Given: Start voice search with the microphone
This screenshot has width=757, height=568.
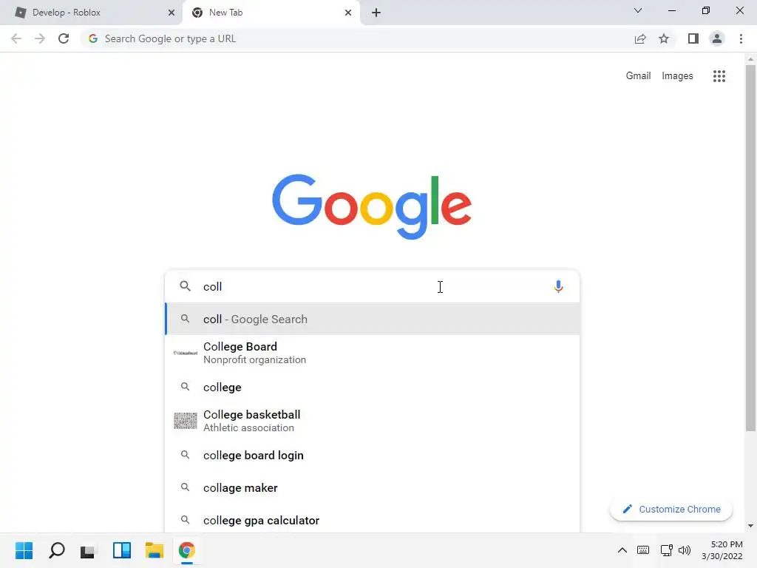Looking at the screenshot, I should [558, 286].
